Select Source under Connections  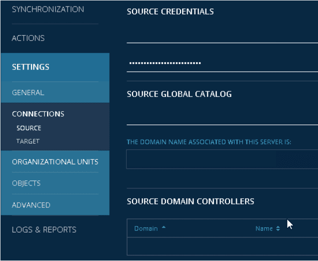pos(29,128)
